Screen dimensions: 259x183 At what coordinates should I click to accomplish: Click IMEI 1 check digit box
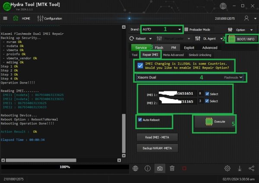(x=200, y=93)
